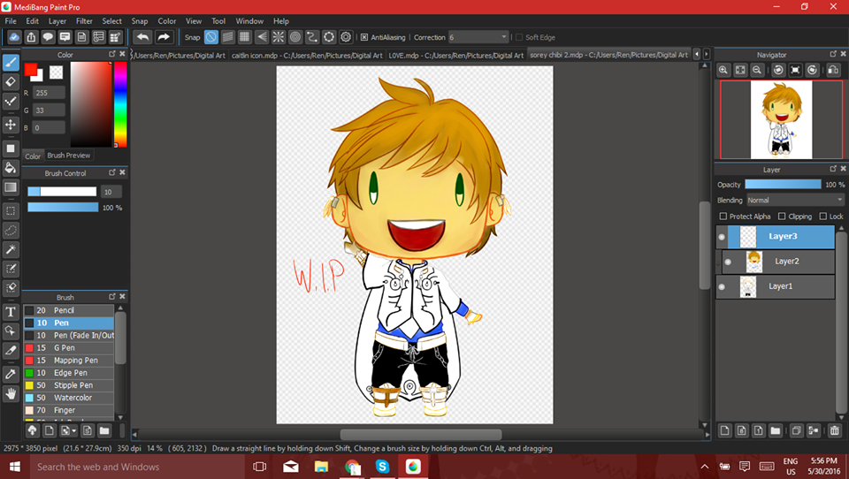Zoom out using the Navigator magnifier minus
Screen dimensions: 849x479
click(757, 70)
